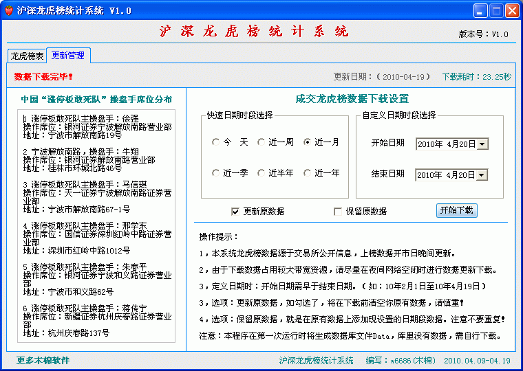Click list entry 2 操盘手：牛翔
The width and height of the screenshot is (523, 371).
[x=81, y=152]
